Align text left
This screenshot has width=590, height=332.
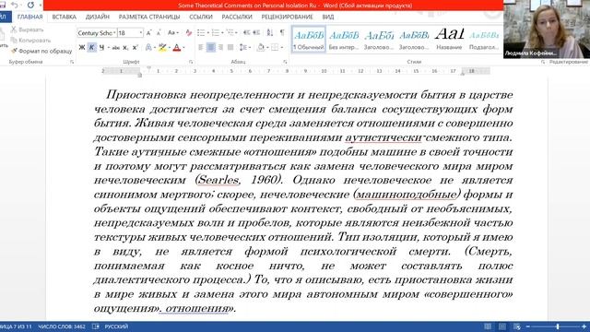pyautogui.click(x=201, y=47)
